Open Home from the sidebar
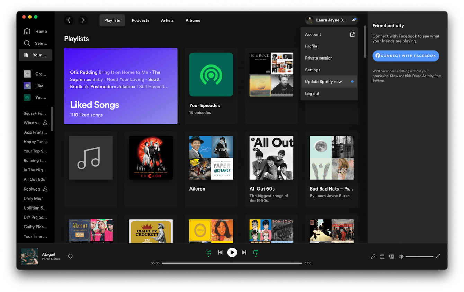Viewport: 464px width, 292px height. 35,32
